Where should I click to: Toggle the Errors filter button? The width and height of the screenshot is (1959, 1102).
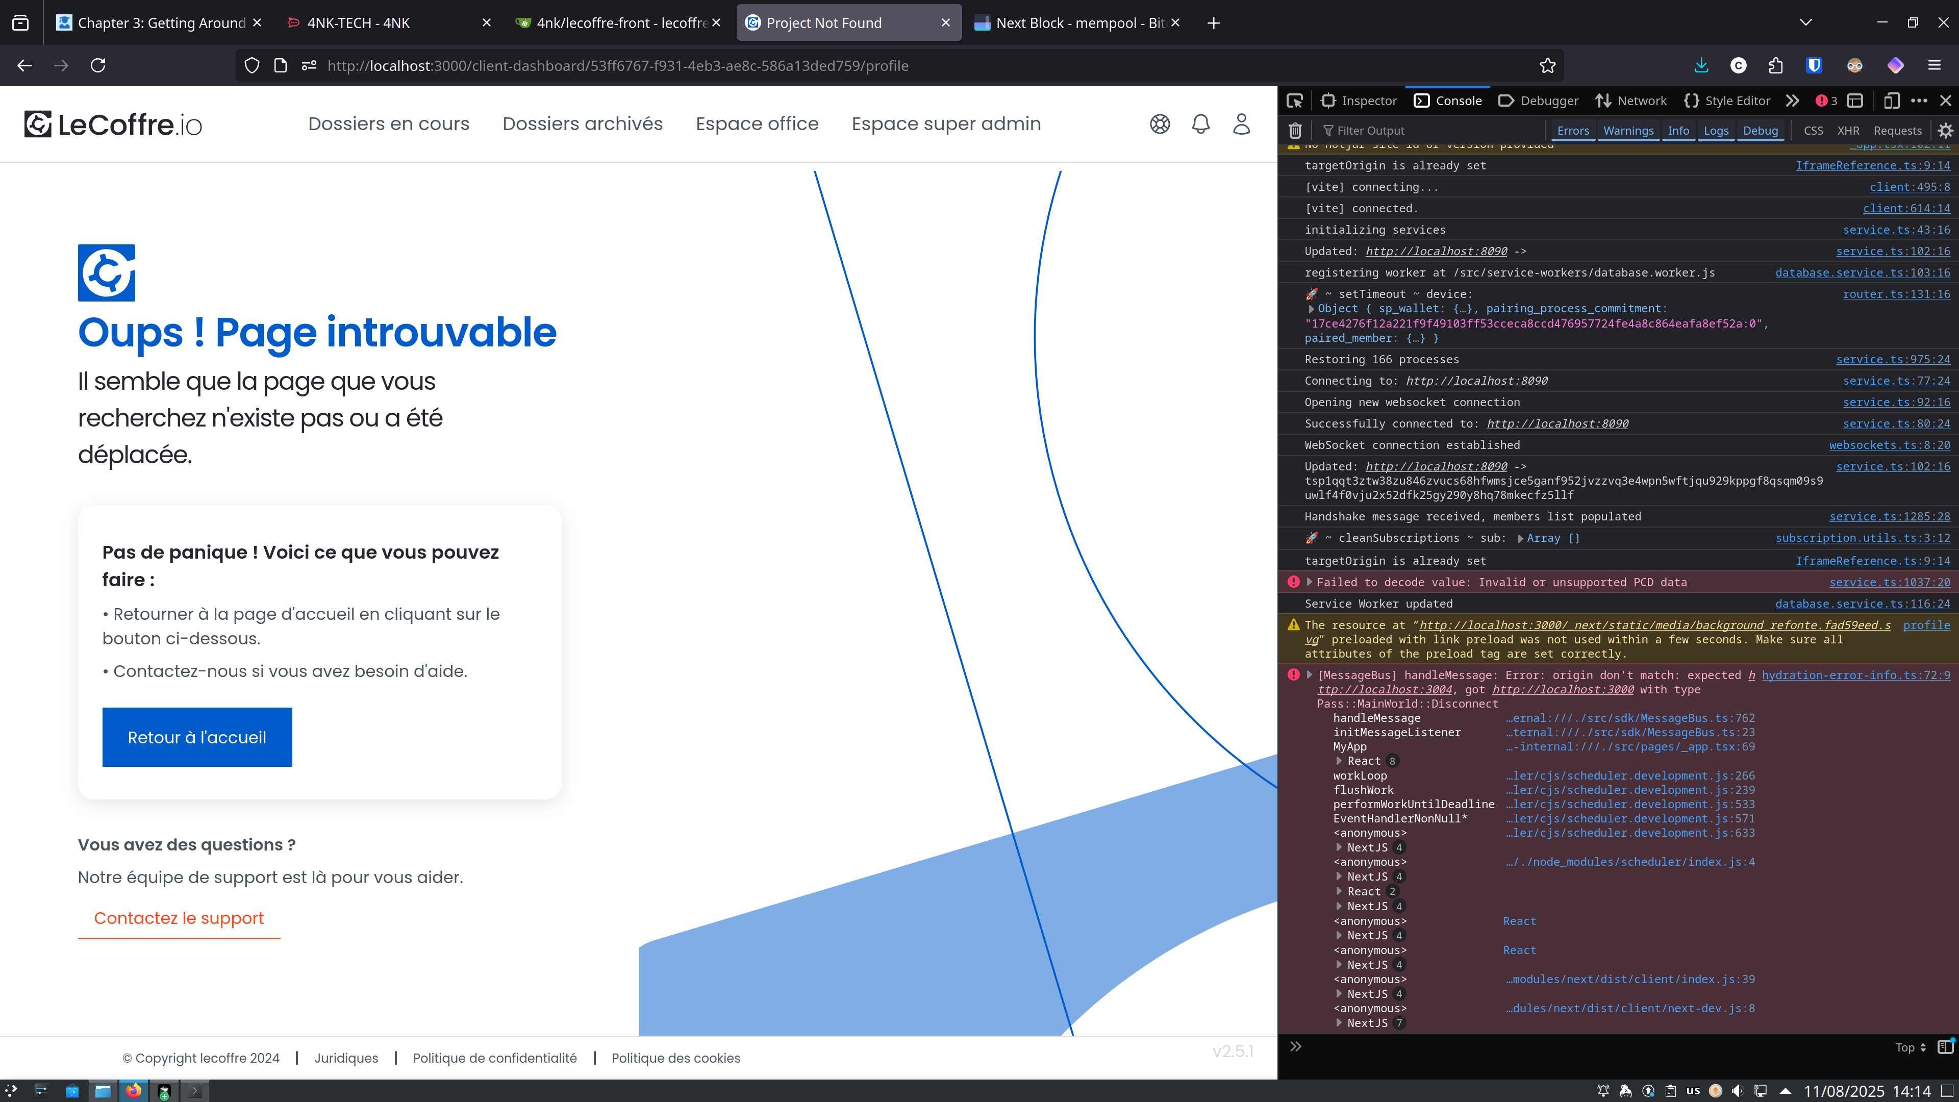point(1573,131)
